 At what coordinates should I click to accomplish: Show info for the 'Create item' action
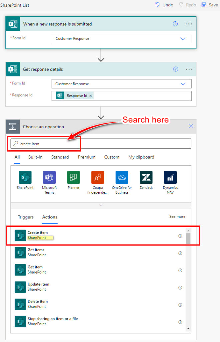[180, 236]
